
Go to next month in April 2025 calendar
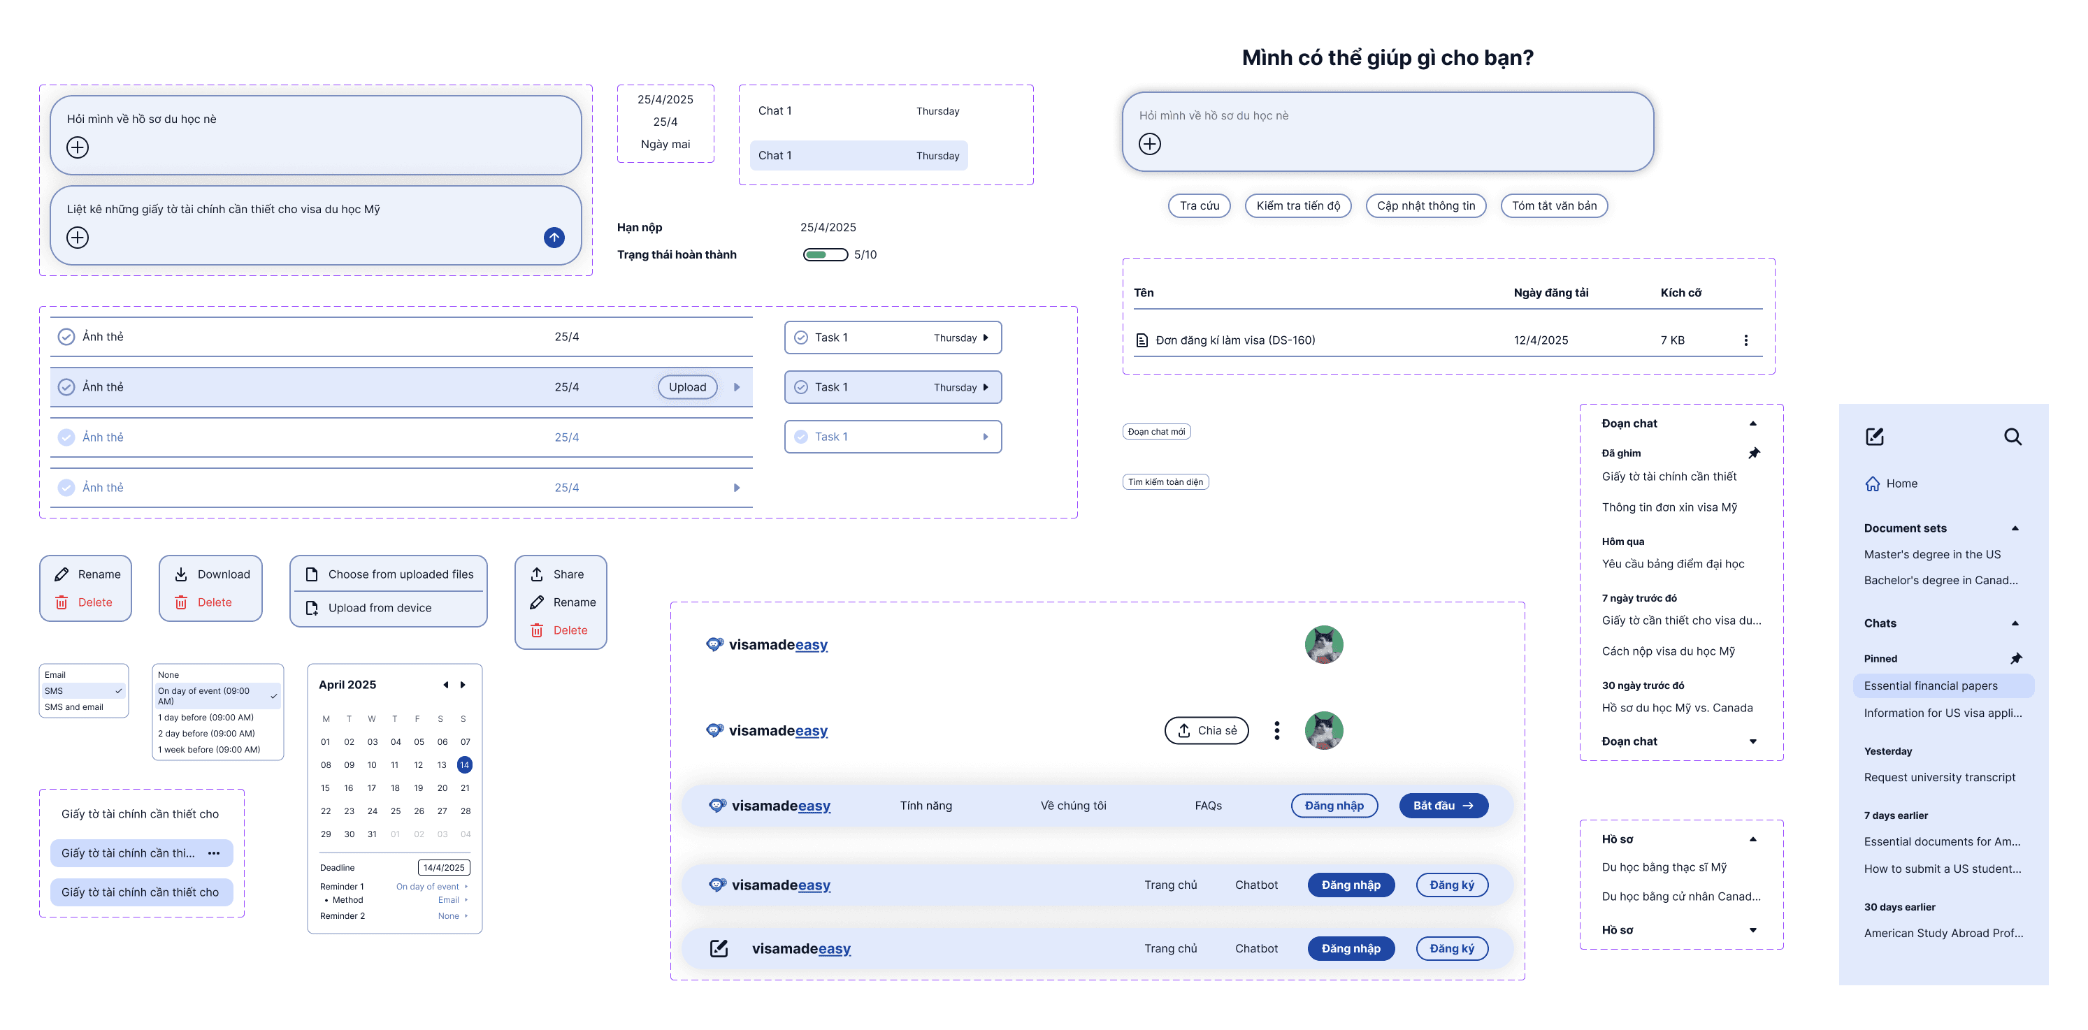463,685
